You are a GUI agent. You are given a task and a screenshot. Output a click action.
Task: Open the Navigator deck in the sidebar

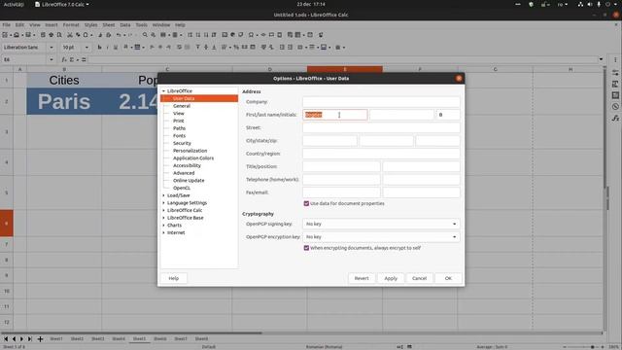[x=615, y=106]
